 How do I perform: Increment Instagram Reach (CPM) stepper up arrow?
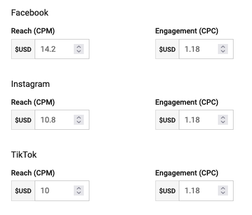[x=79, y=118]
